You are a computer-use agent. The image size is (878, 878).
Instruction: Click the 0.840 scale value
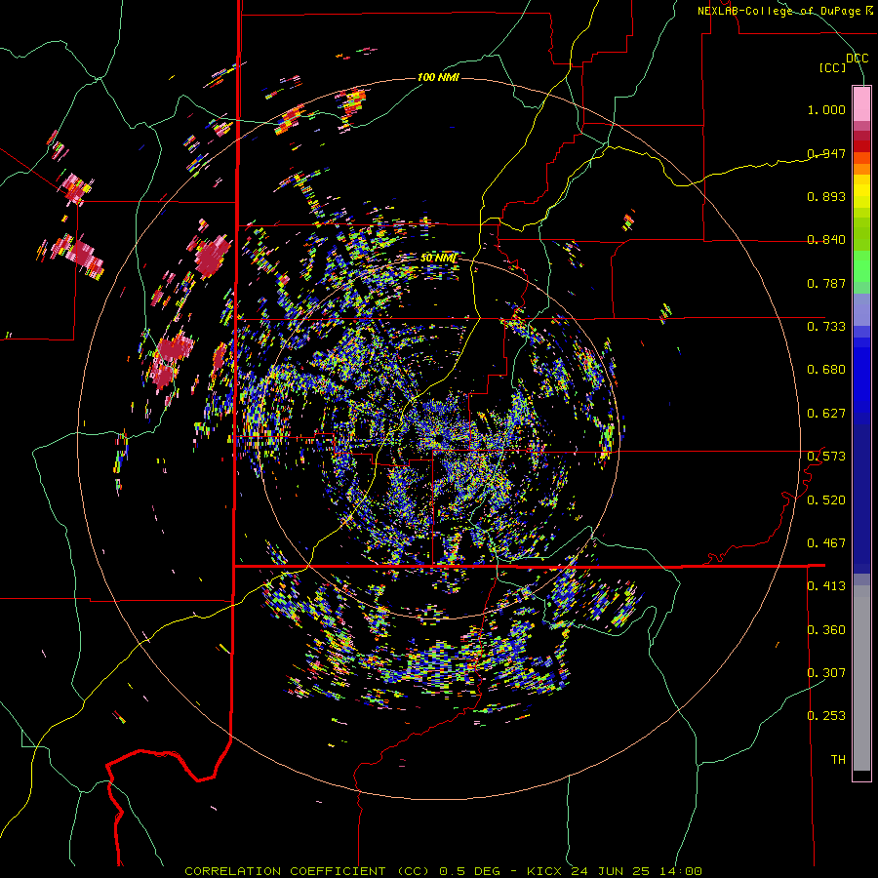click(x=826, y=240)
